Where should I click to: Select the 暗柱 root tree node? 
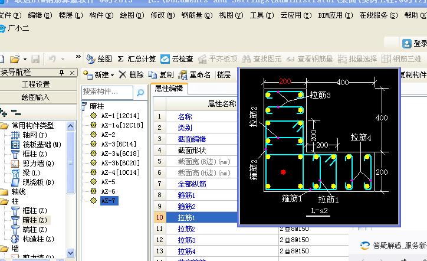97,106
